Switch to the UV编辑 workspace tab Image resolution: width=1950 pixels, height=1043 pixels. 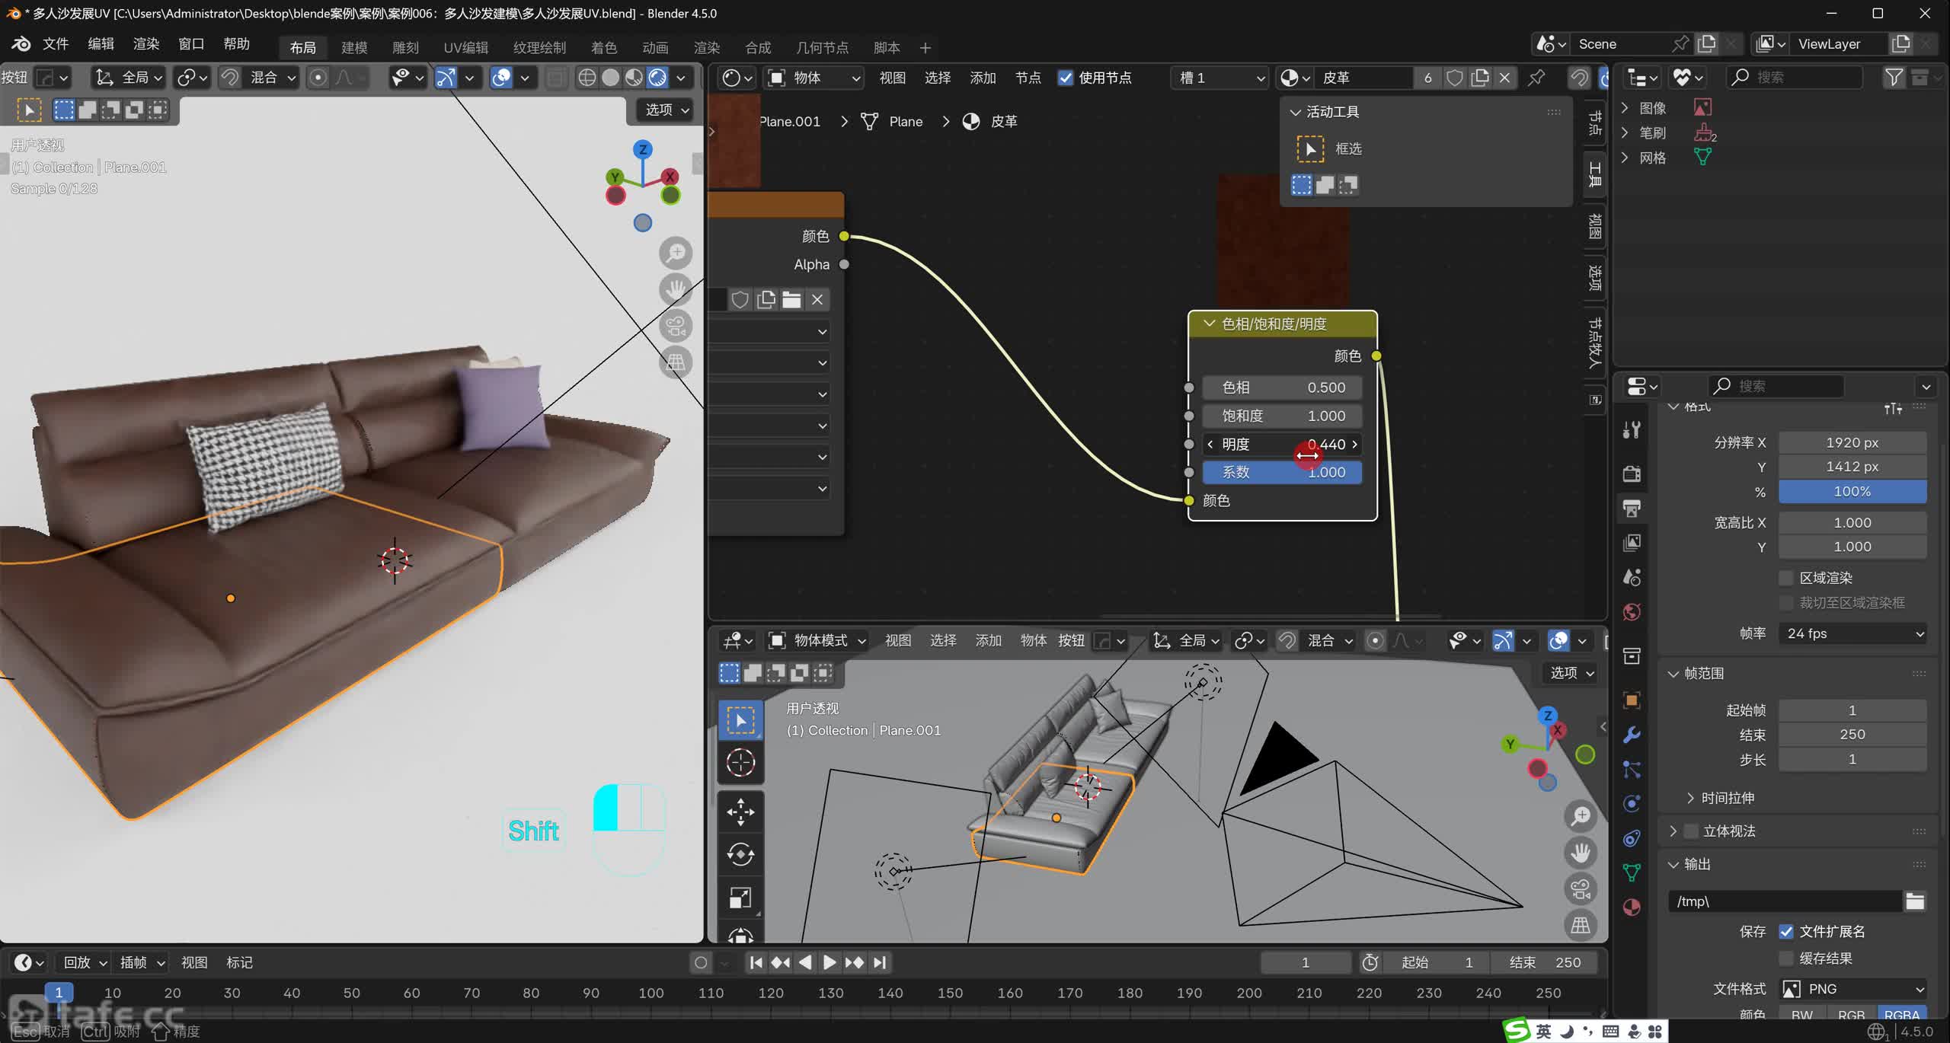pos(465,47)
